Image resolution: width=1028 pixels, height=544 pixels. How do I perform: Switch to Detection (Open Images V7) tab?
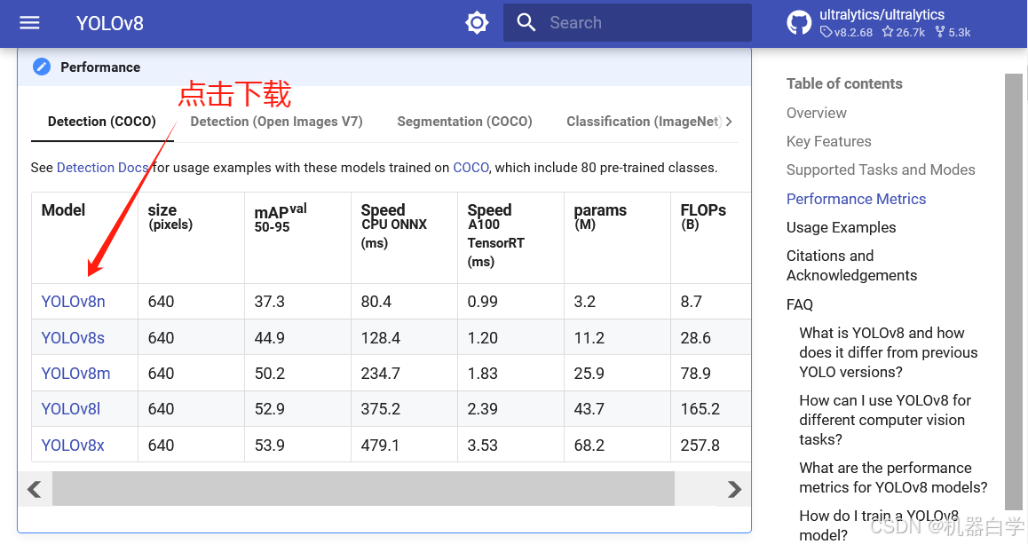point(276,122)
